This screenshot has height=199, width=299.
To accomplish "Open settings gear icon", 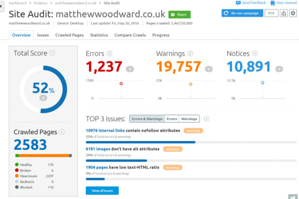I will (x=293, y=13).
